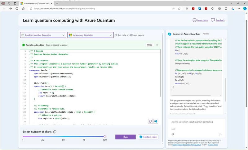Image resolution: width=248 pixels, height=150 pixels.
Task: Click code line 'namespace Sample {'
Action: pos(39,70)
